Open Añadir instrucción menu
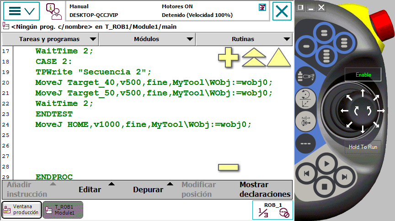The width and height of the screenshot is (395, 221). pyautogui.click(x=27, y=189)
